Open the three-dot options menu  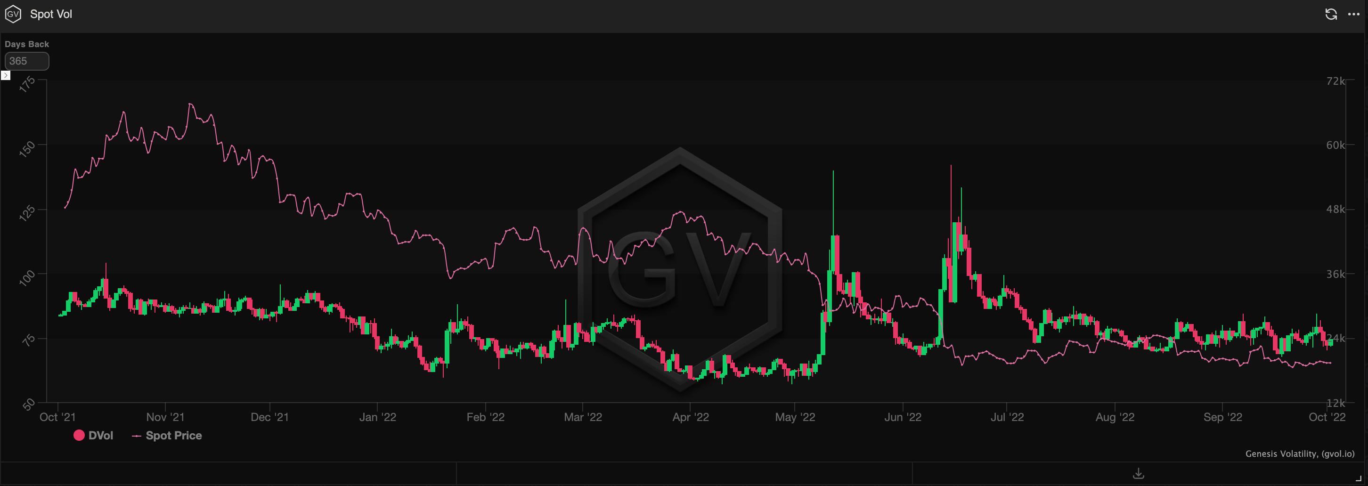(1354, 14)
